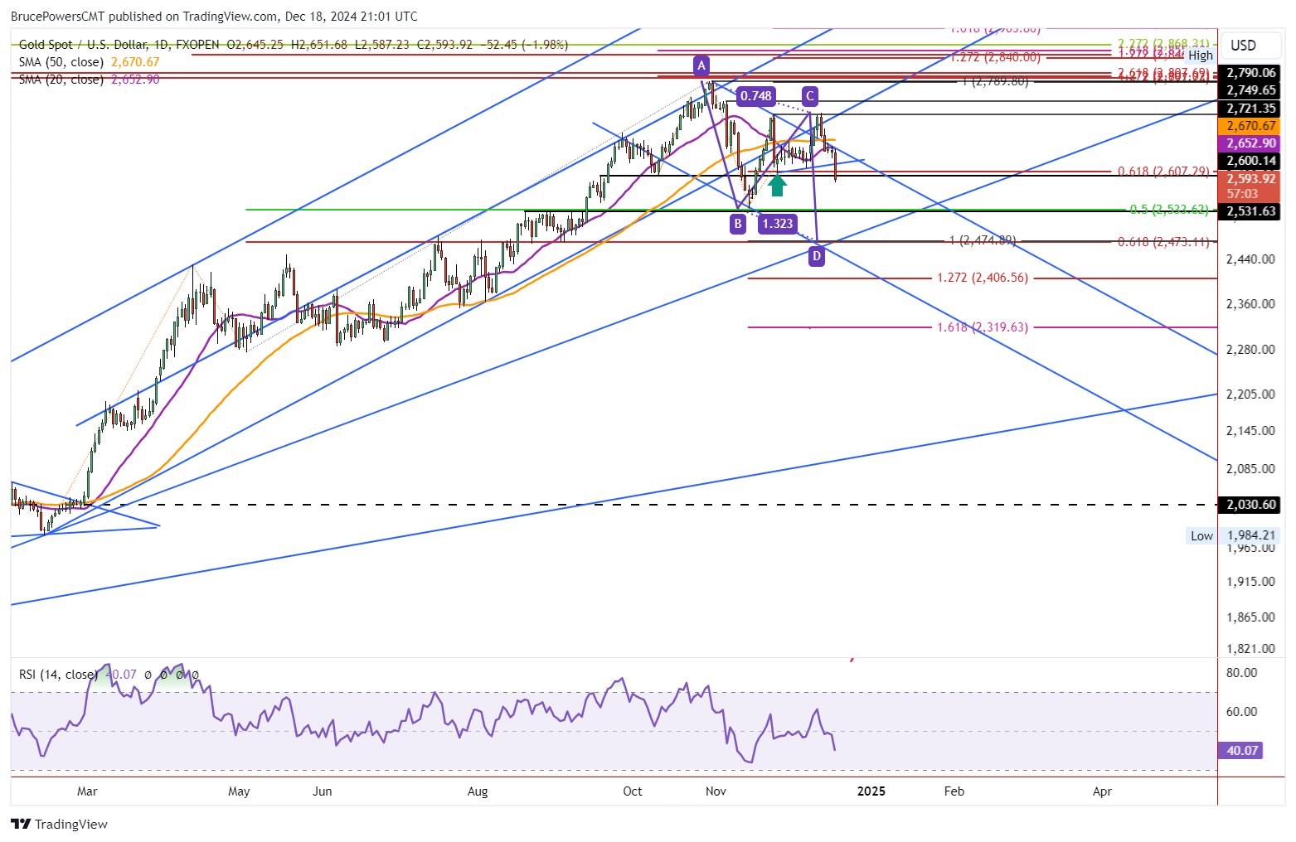This screenshot has height=842, width=1296.
Task: Click the SMA (20, close) indicator legend
Action: (x=61, y=80)
